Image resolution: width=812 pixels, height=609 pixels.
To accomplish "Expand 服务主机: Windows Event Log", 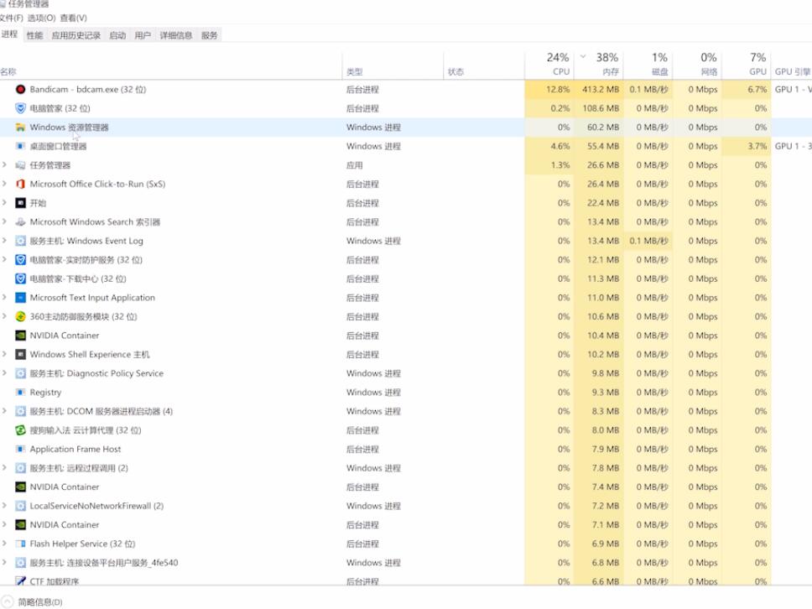I will (5, 240).
